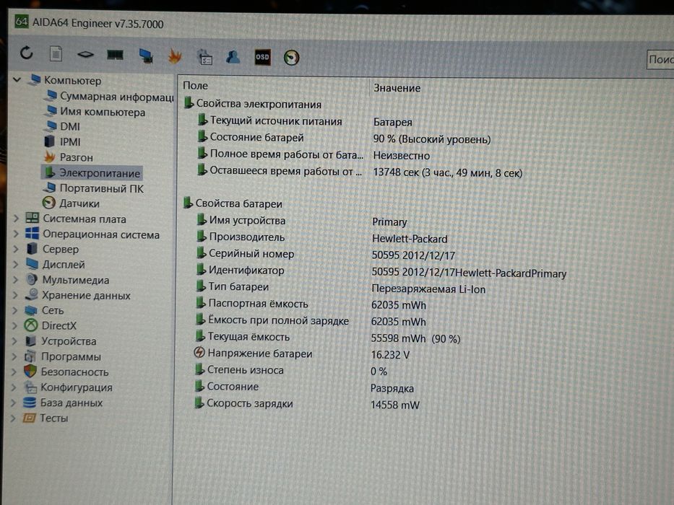Select the DMI tree item
Image resolution: width=674 pixels, height=505 pixels.
click(x=62, y=127)
